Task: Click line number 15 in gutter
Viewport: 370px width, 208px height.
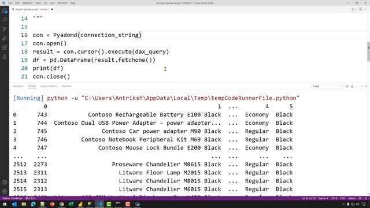Action: pyautogui.click(x=24, y=27)
